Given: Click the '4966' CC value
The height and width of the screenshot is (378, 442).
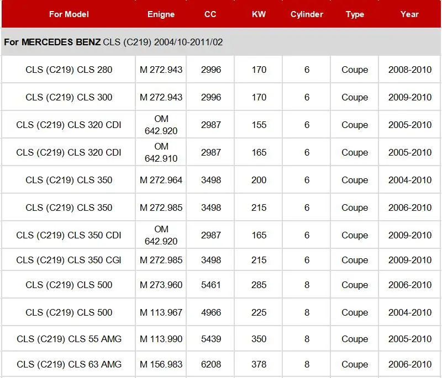Looking at the screenshot, I should click(x=211, y=312).
